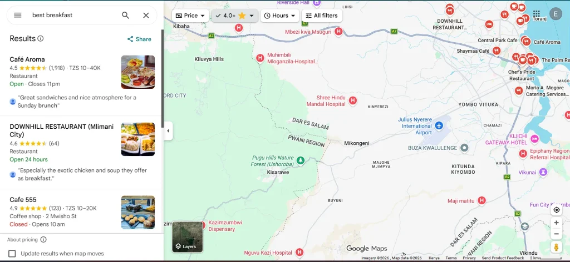Screen dimensions: 570x262
Task: Click Julius Nyerere International Airport icon
Action: [x=439, y=126]
